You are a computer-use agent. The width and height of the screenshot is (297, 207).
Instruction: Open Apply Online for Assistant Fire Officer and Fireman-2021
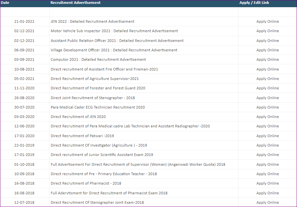tap(267, 69)
